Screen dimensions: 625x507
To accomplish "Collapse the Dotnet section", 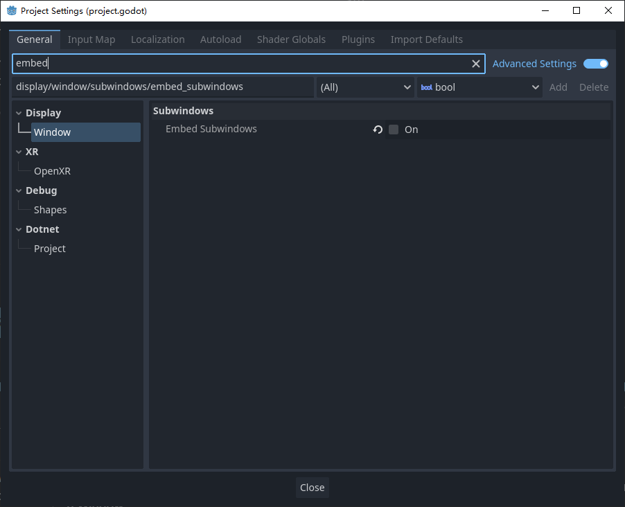I will (x=19, y=229).
